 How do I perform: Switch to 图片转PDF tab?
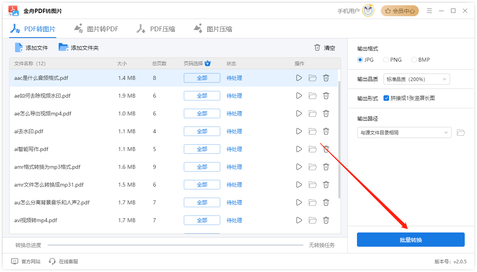click(96, 29)
